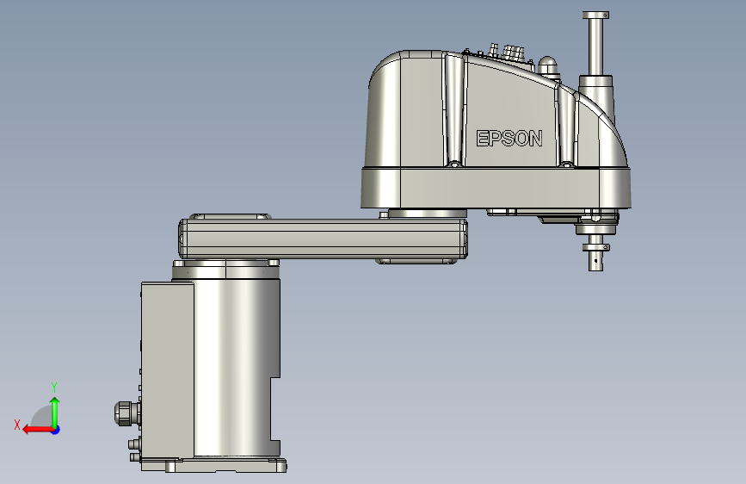Viewport: 746px width, 484px height.
Task: Click the red X axis arrow of the triad
Action: pos(37,430)
